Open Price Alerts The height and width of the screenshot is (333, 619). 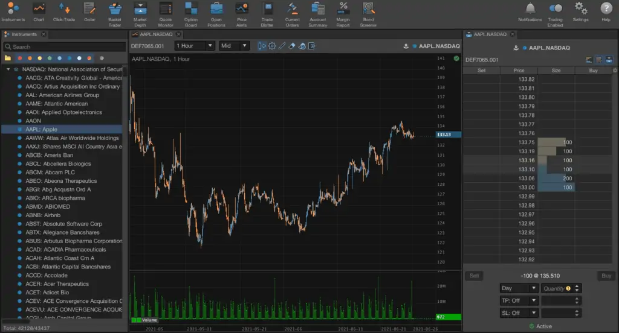(242, 14)
